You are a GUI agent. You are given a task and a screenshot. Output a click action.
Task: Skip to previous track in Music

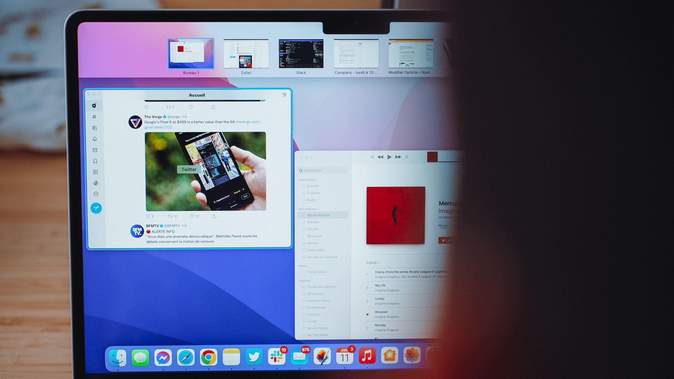380,157
